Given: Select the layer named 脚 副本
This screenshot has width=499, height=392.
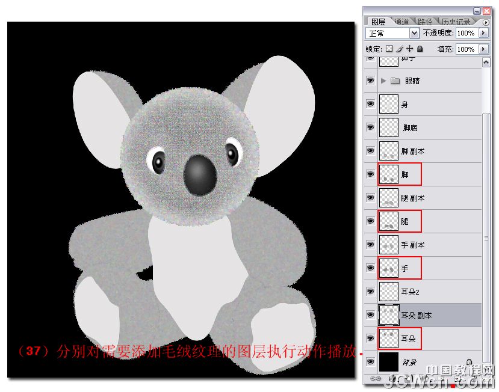Looking at the screenshot, I should pos(413,152).
